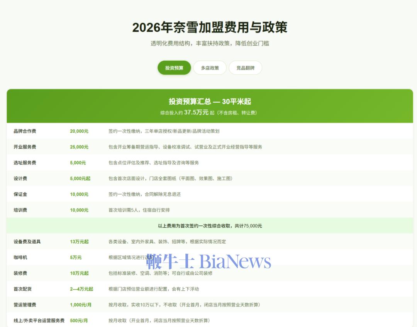Click the 设计费 row label
The image size is (417, 327).
pyautogui.click(x=20, y=178)
